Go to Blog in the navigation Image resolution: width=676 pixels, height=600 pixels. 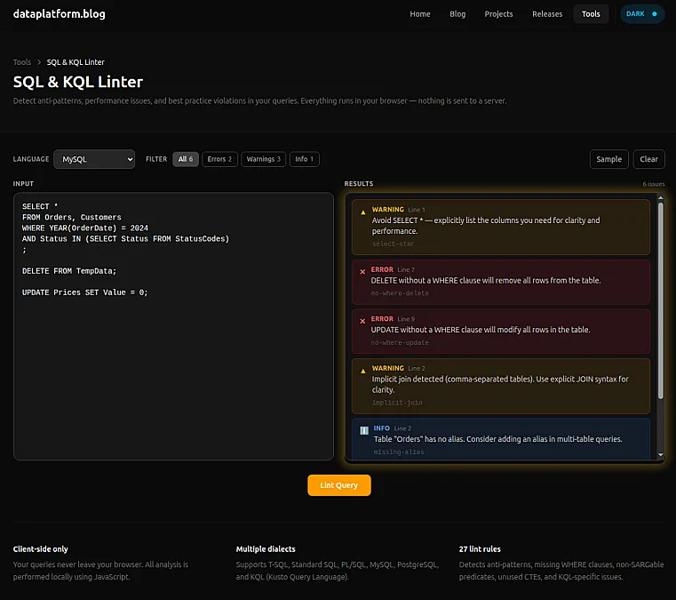tap(457, 14)
